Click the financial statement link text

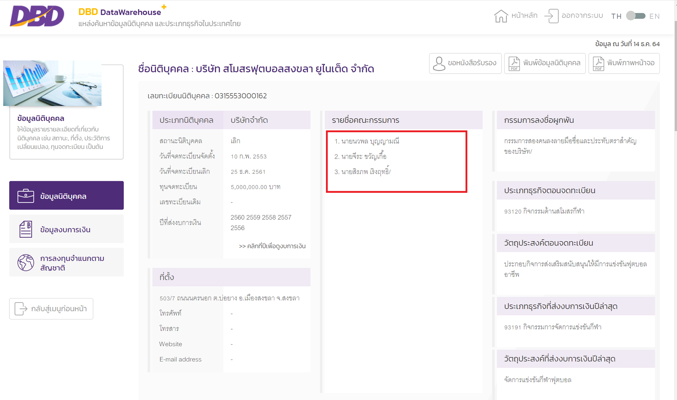[x=272, y=246]
